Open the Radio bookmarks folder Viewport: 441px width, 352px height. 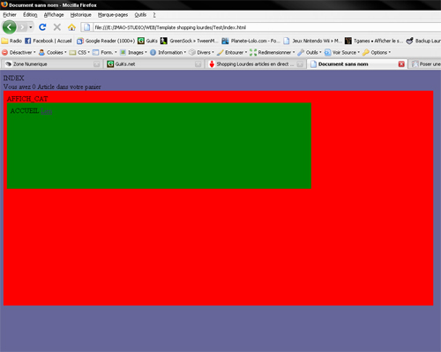(11, 41)
